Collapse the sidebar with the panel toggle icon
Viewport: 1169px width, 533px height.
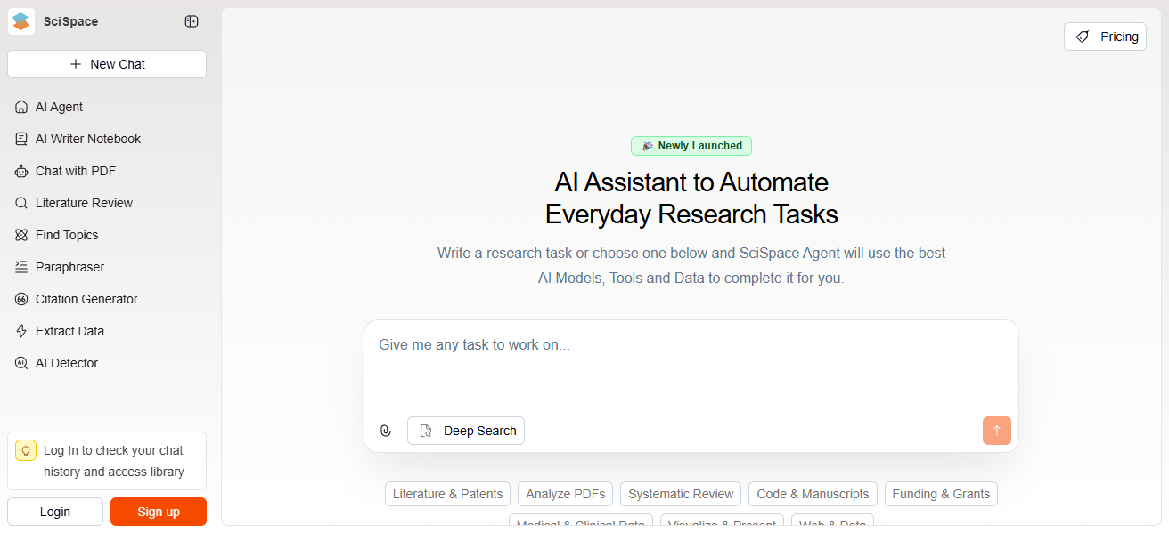[192, 21]
